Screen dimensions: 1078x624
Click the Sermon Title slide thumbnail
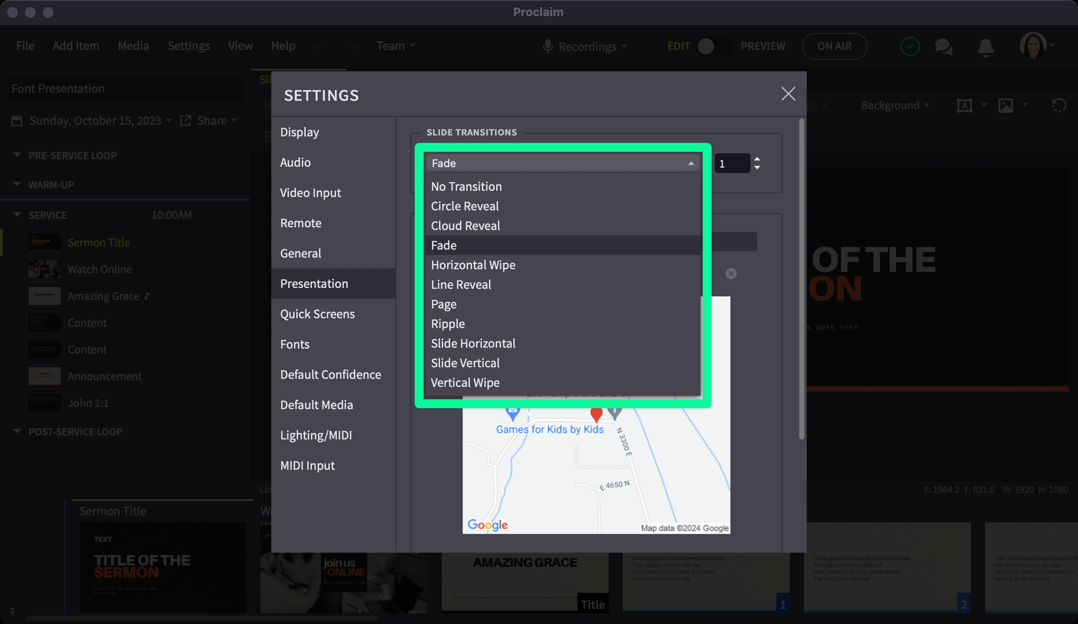click(x=163, y=568)
